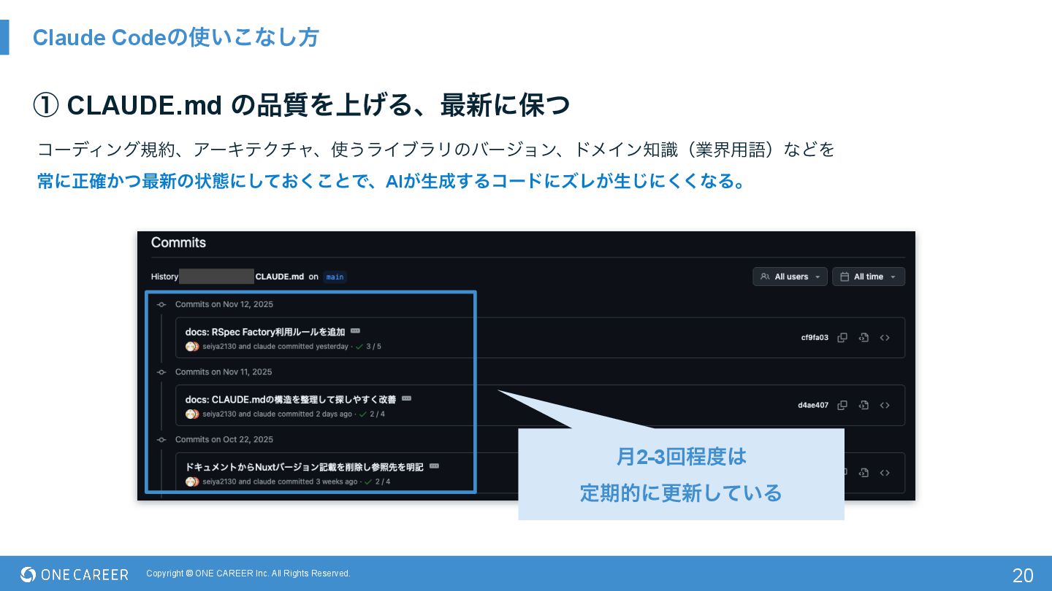Select the Commits on Nov 11, 2025 heading
The width and height of the screenshot is (1052, 591).
click(x=224, y=372)
